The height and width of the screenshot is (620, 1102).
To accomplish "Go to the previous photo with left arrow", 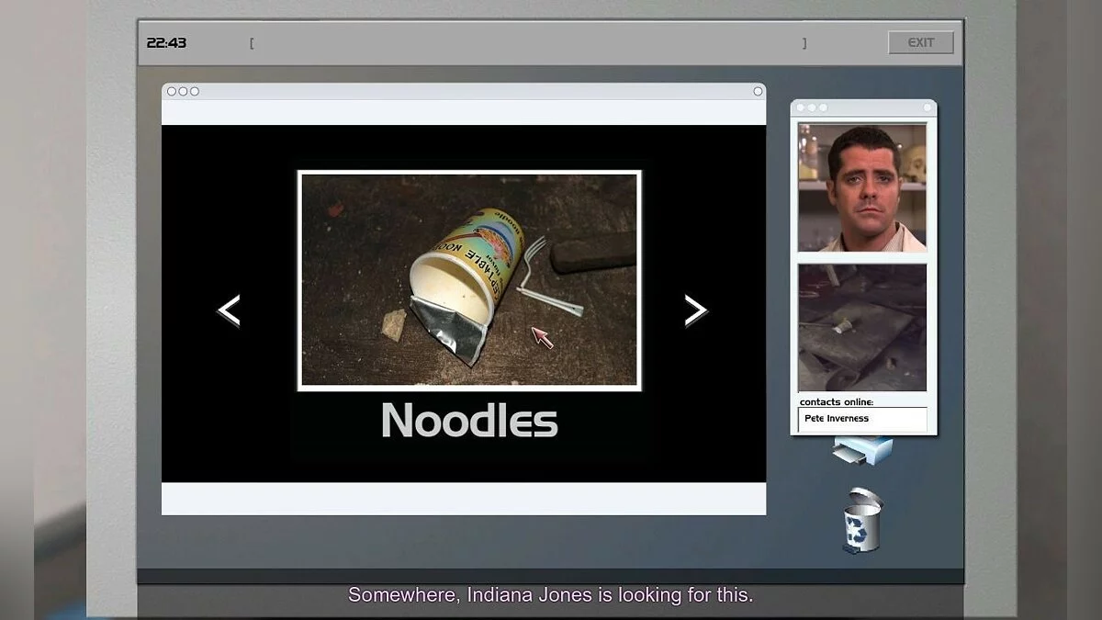I will (229, 310).
